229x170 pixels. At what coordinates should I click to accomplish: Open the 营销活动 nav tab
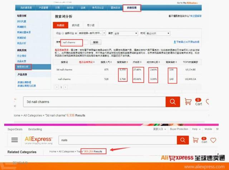115,8
